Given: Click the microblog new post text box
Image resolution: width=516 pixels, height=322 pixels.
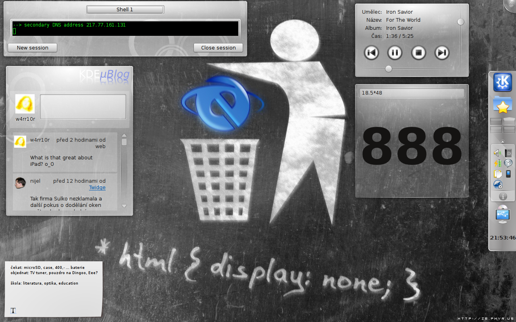Looking at the screenshot, I should pos(83,107).
